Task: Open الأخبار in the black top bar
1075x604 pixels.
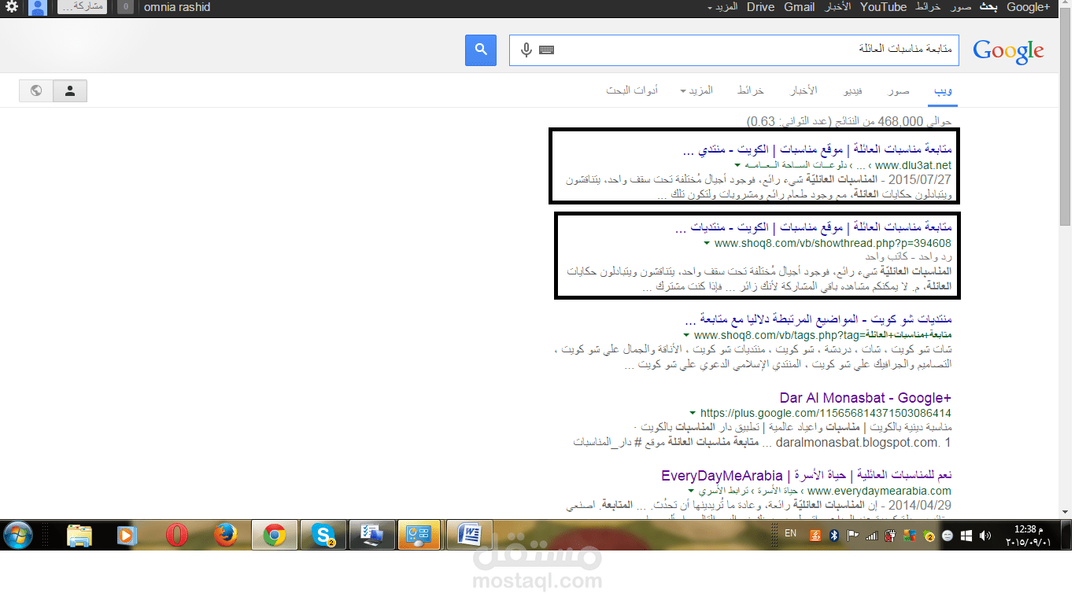Action: [837, 7]
